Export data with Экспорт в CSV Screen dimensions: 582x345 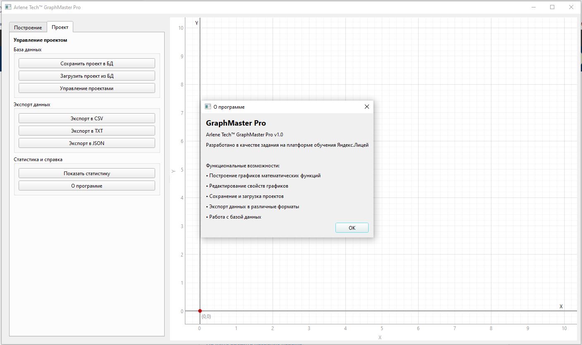click(87, 118)
